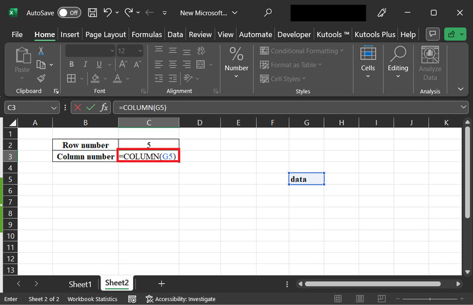
Task: Click Merge and Center icon
Action: click(200, 64)
